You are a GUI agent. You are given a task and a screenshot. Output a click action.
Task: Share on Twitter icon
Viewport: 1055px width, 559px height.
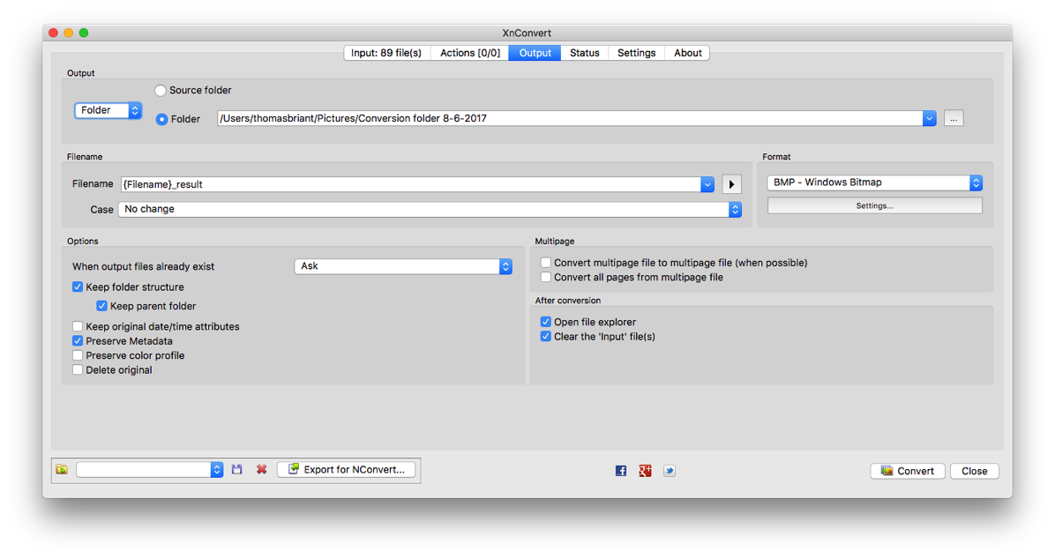670,471
